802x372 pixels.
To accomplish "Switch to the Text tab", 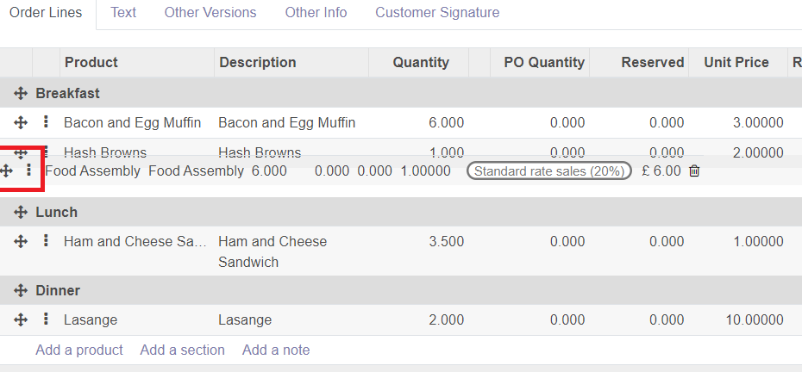I will (123, 12).
